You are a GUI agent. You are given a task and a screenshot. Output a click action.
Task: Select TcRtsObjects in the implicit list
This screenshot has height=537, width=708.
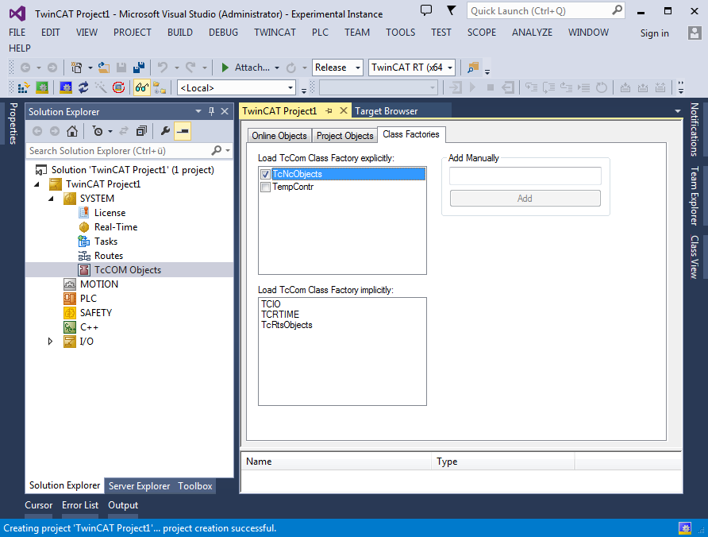287,325
